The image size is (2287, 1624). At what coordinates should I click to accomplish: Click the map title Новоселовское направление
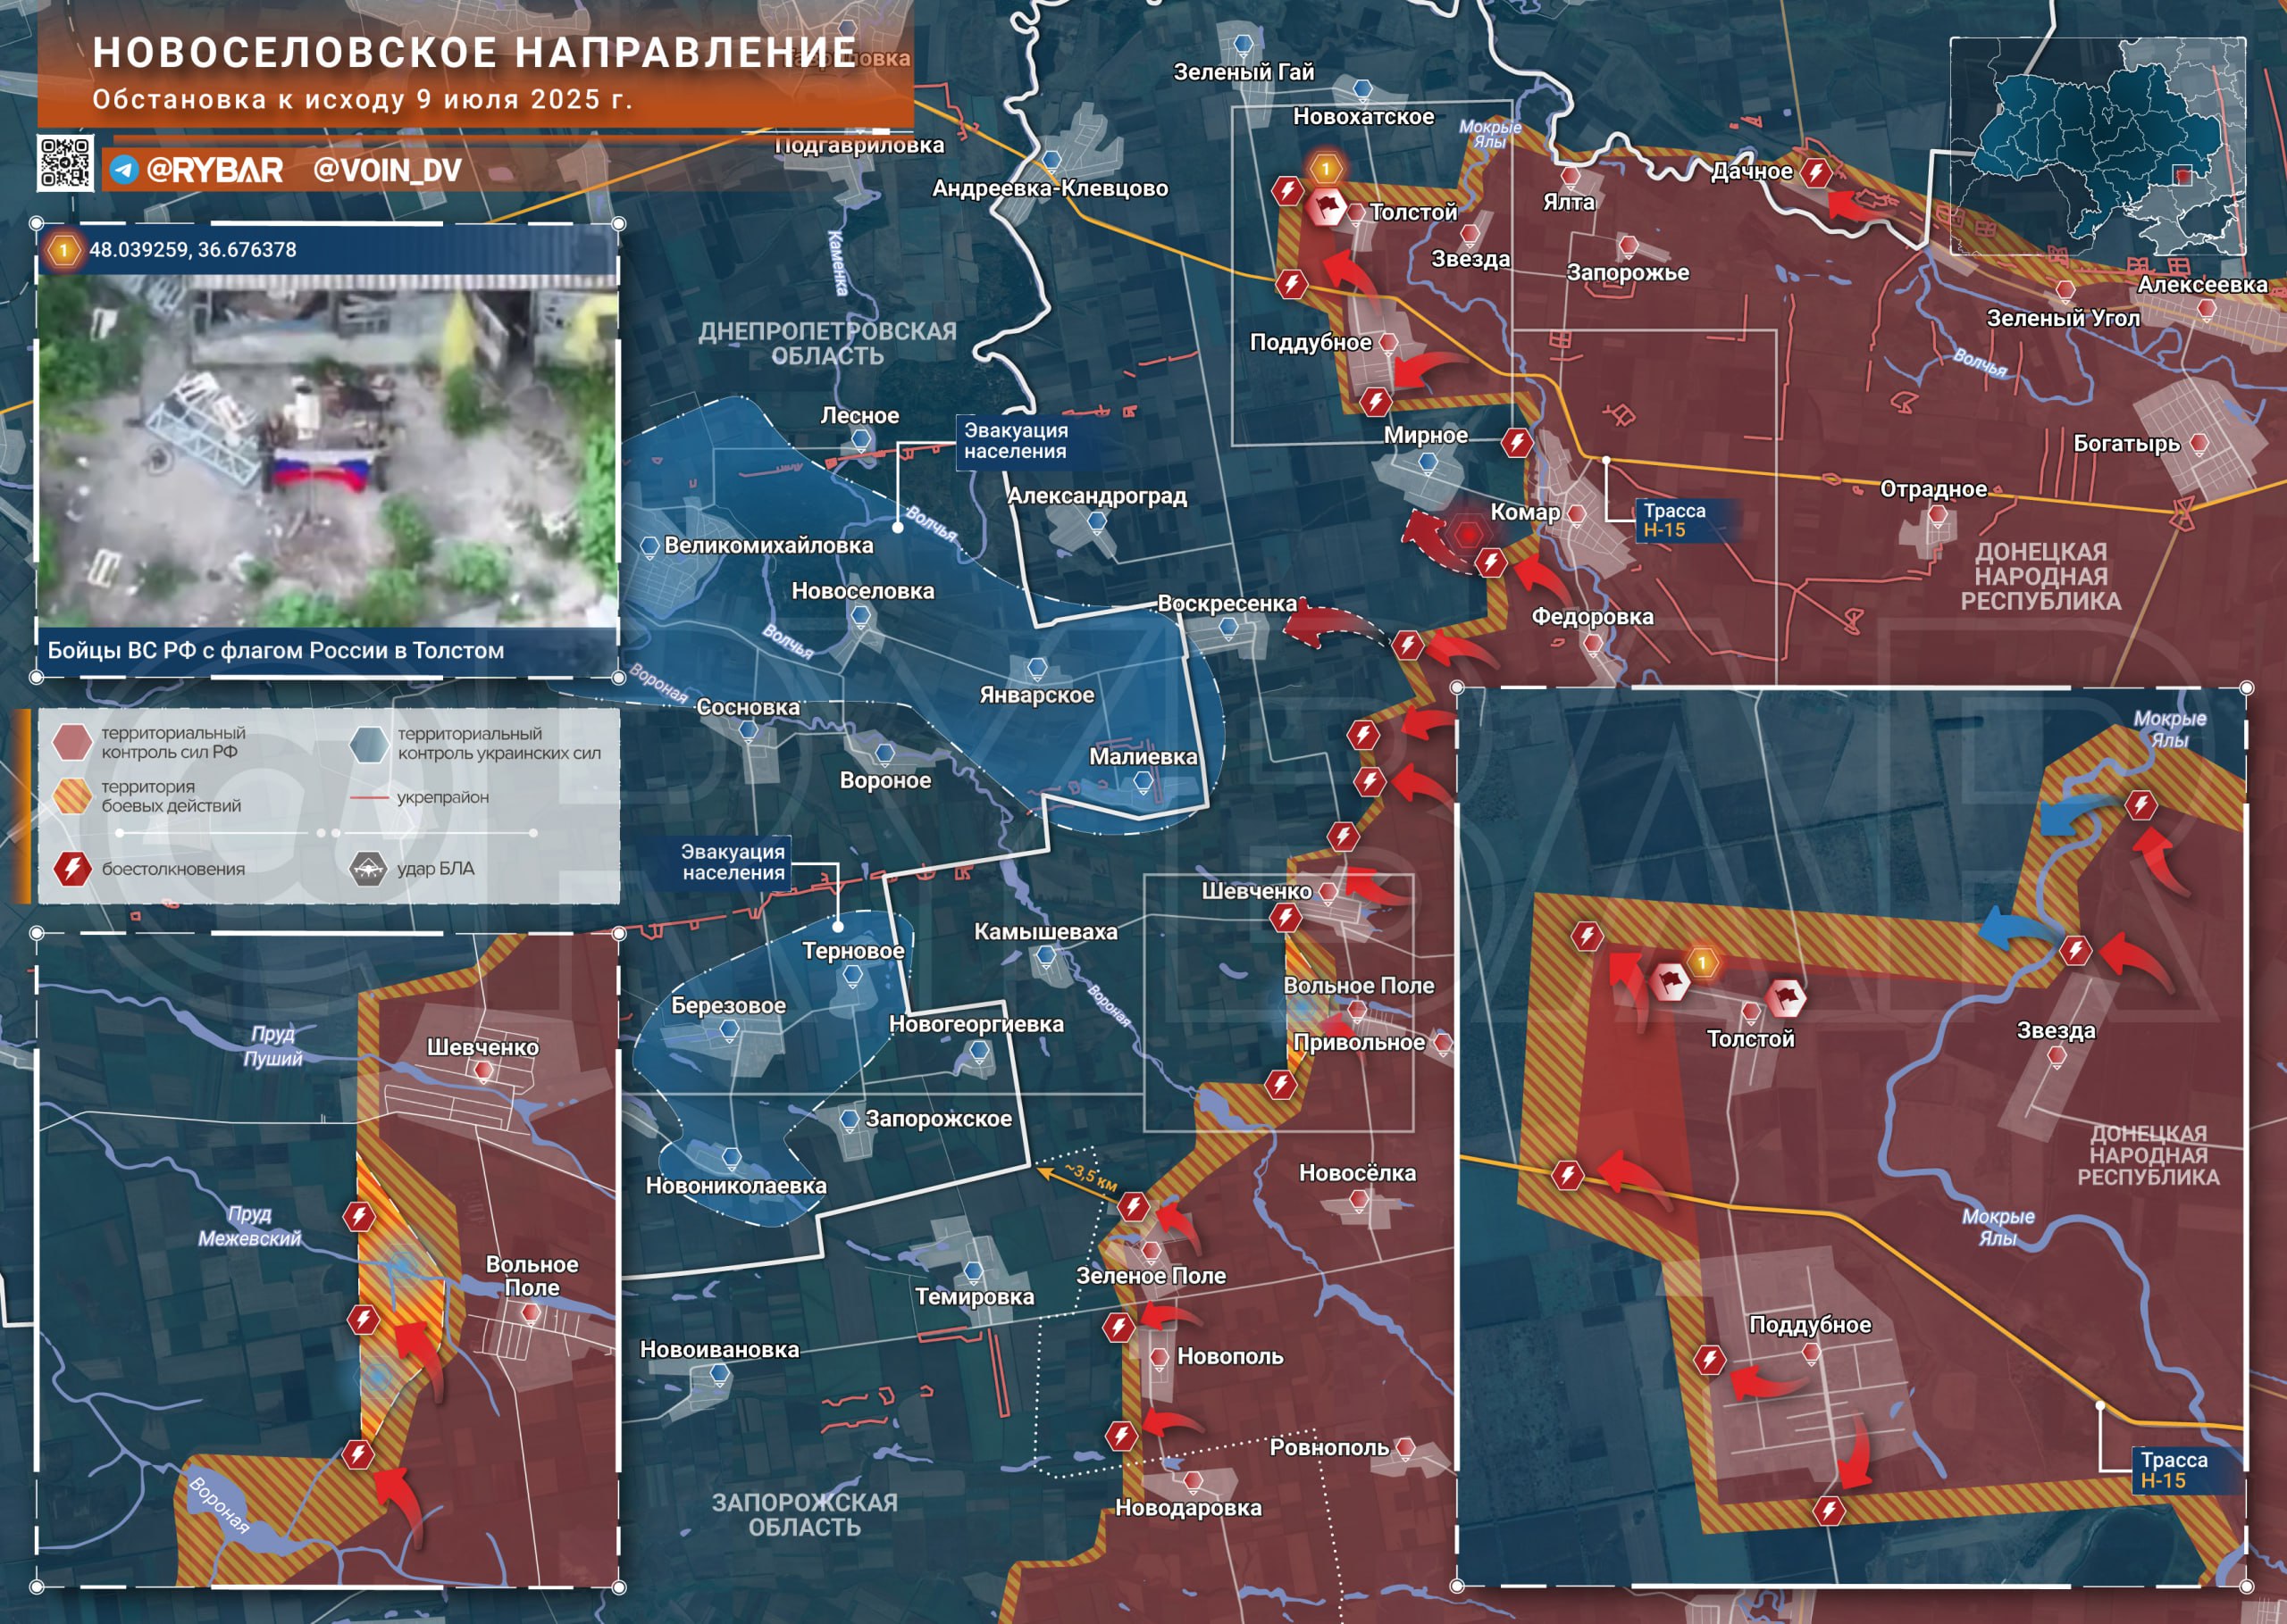[x=475, y=52]
